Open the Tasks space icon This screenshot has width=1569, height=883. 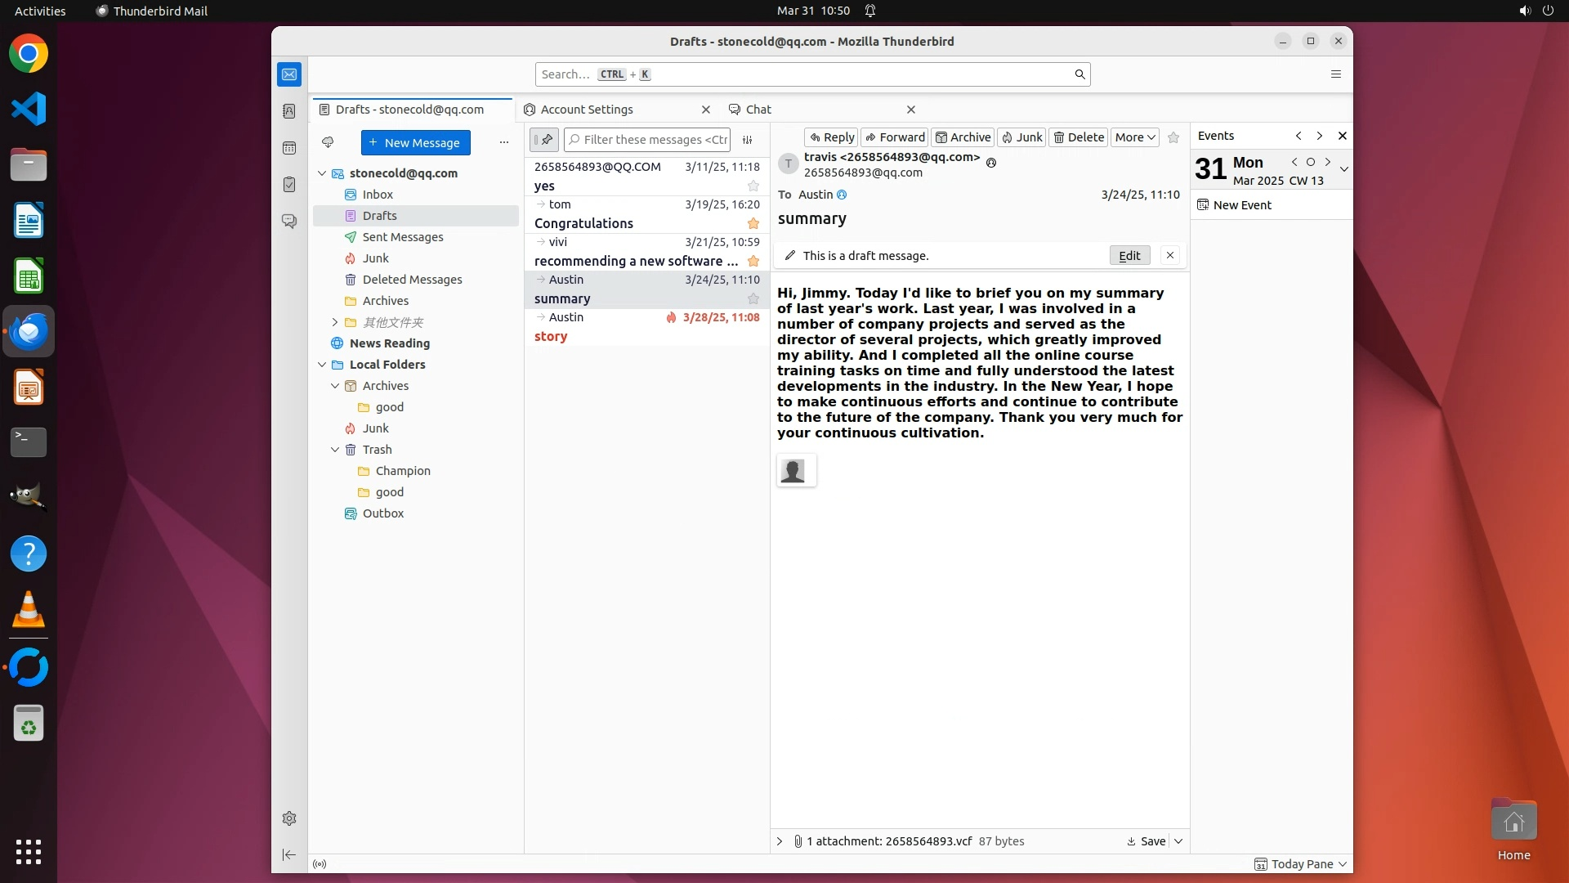click(289, 185)
